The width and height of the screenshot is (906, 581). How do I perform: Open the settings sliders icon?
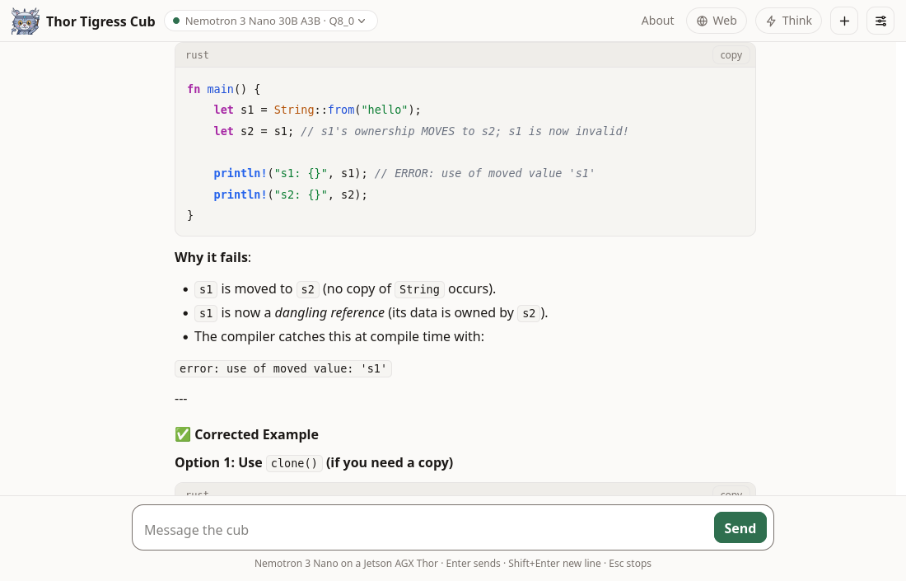click(880, 21)
